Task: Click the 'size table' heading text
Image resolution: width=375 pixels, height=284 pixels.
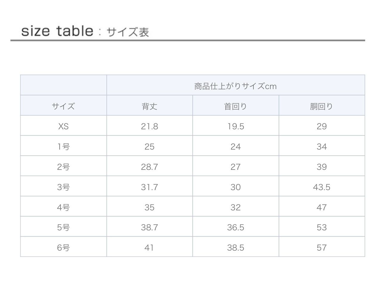Action: click(x=57, y=31)
